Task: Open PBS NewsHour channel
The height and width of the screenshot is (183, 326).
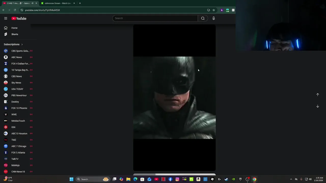Action: point(18,95)
